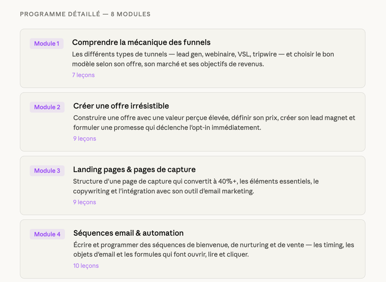Open "Comprendre la mécanique des funnels" title

[141, 42]
